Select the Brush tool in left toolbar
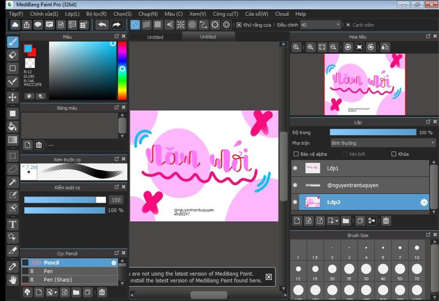 pyautogui.click(x=12, y=42)
